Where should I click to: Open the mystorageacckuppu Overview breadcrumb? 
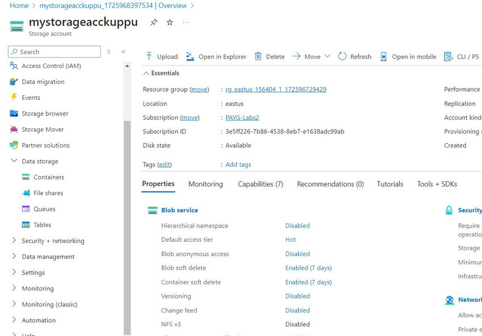pyautogui.click(x=113, y=6)
